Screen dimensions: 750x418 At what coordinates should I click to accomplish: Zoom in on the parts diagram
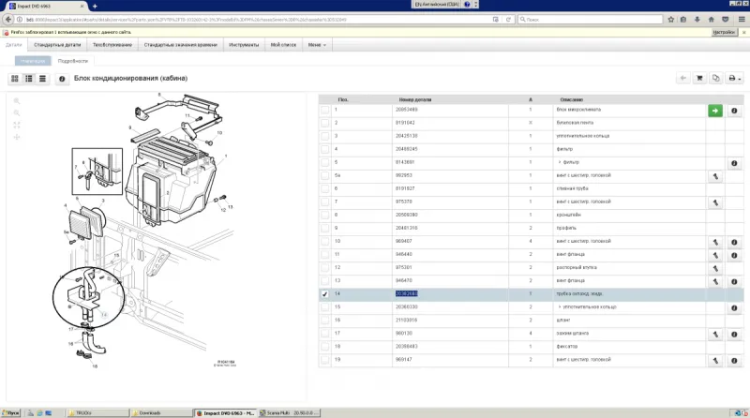click(x=17, y=99)
